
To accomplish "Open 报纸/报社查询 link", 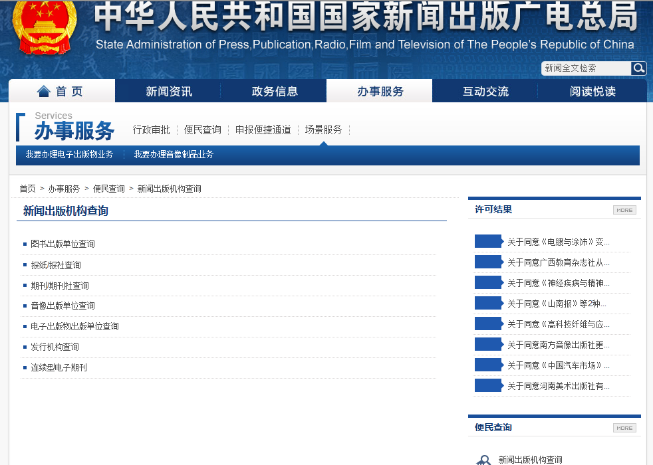I will click(56, 265).
